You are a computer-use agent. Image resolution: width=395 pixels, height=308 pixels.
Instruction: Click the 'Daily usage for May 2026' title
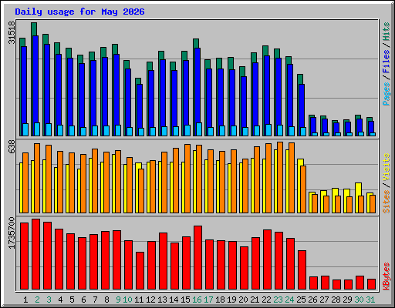click(x=79, y=12)
